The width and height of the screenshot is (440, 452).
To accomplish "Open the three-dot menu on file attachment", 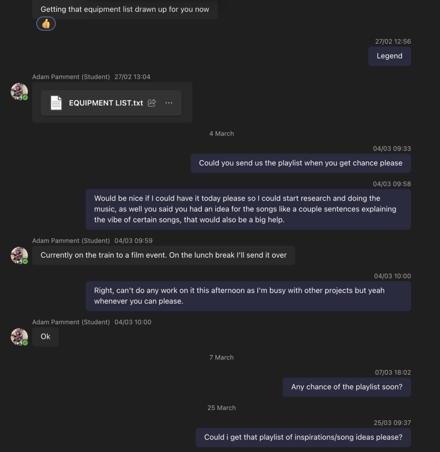I will pyautogui.click(x=169, y=103).
